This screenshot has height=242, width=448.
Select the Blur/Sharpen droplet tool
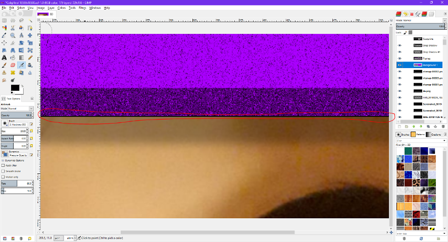pos(30,73)
